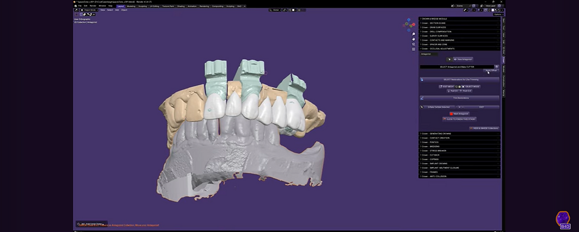The image size is (579, 232).
Task: Click SELECT Antagonist and Make CUTTER
Action: pos(457,67)
